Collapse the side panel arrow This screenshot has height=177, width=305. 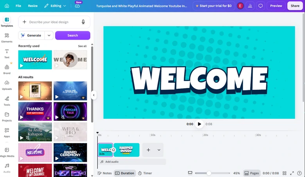click(x=94, y=95)
